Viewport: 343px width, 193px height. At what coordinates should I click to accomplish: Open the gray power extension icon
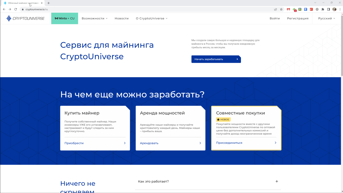(x=317, y=9)
